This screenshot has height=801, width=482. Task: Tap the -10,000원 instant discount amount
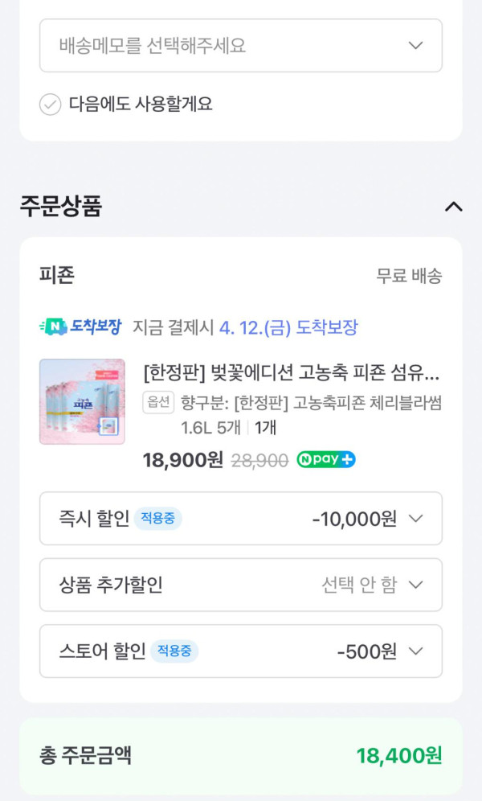[354, 519]
